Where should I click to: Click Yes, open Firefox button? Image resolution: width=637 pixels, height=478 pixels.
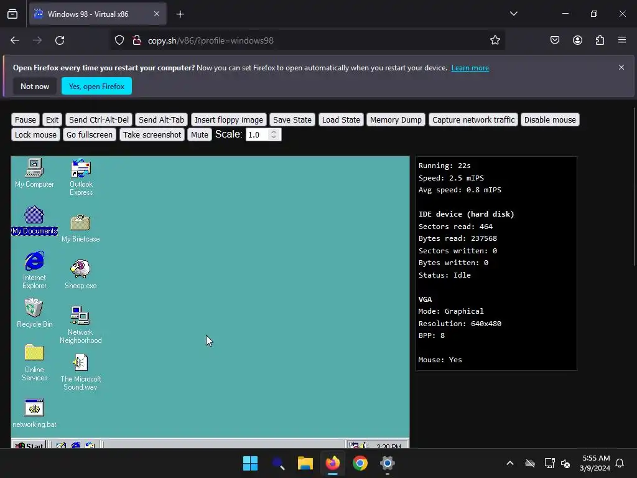96,86
